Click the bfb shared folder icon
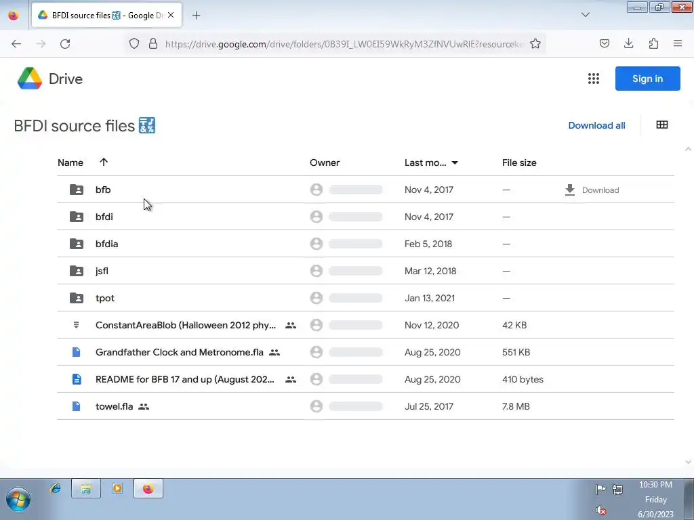 pyautogui.click(x=77, y=190)
